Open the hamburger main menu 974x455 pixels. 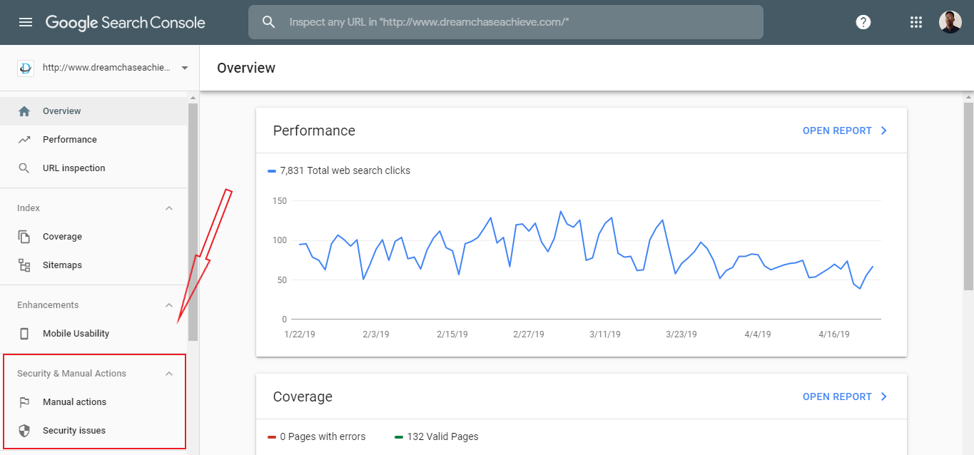tap(26, 22)
